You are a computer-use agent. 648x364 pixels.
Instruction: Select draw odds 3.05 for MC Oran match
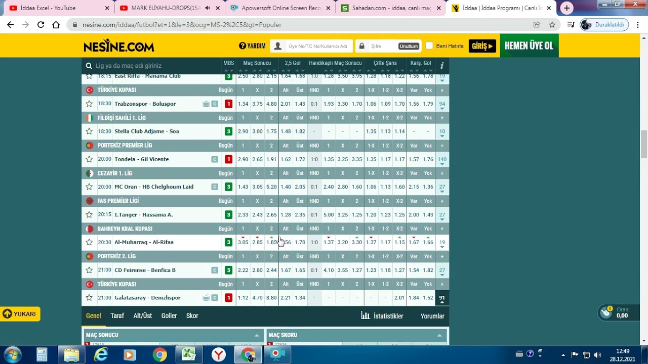(x=257, y=187)
